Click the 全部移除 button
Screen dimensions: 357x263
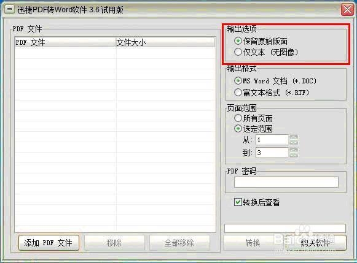click(x=179, y=243)
